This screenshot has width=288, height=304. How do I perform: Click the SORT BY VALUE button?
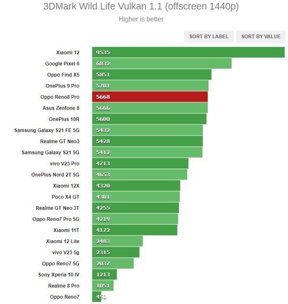click(x=261, y=37)
